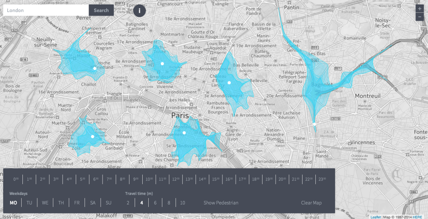Viewport: 428px width, 219px height.
Task: Select hour 8:00 on the timeline
Action: pos(123,179)
